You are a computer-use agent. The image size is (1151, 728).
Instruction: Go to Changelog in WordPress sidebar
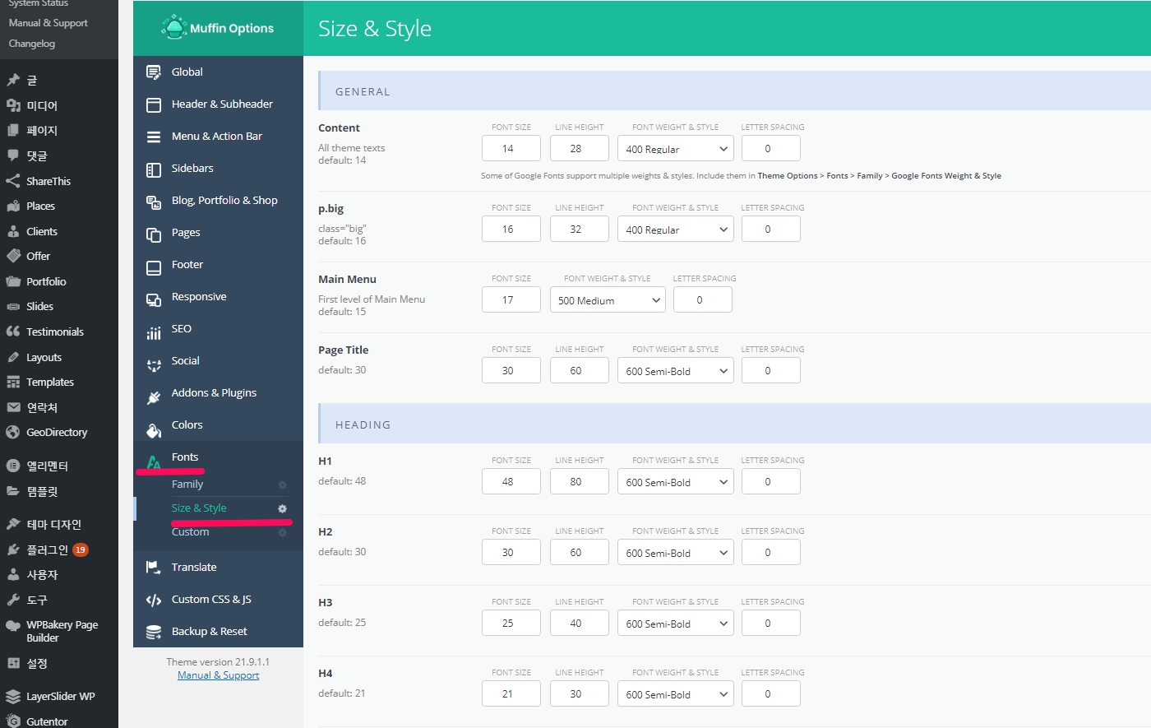pos(32,44)
